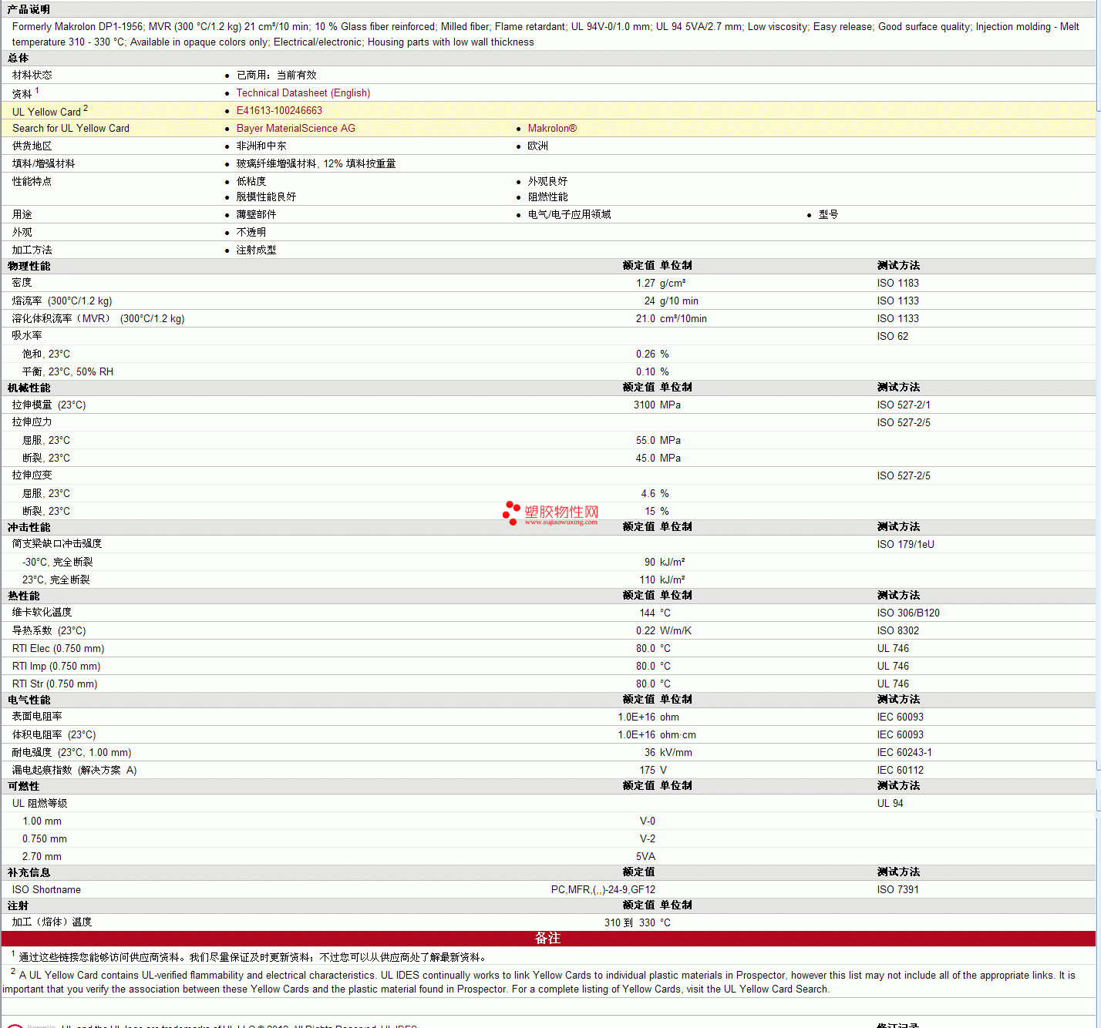The image size is (1101, 1028).
Task: Select the feature 外观良好
Action: [548, 182]
